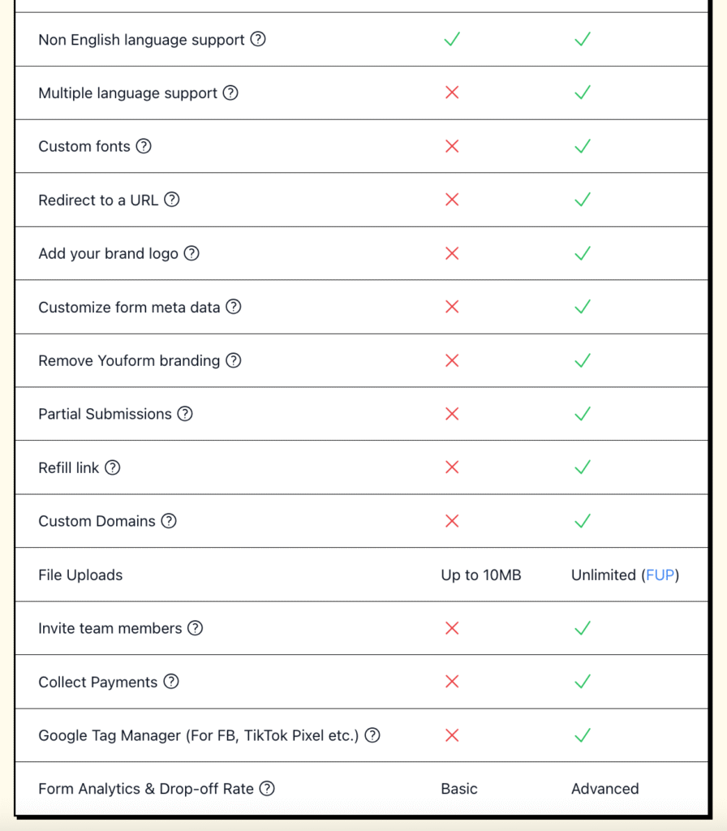This screenshot has width=727, height=831.
Task: Click the Advanced label under Form Analytics
Action: click(604, 788)
